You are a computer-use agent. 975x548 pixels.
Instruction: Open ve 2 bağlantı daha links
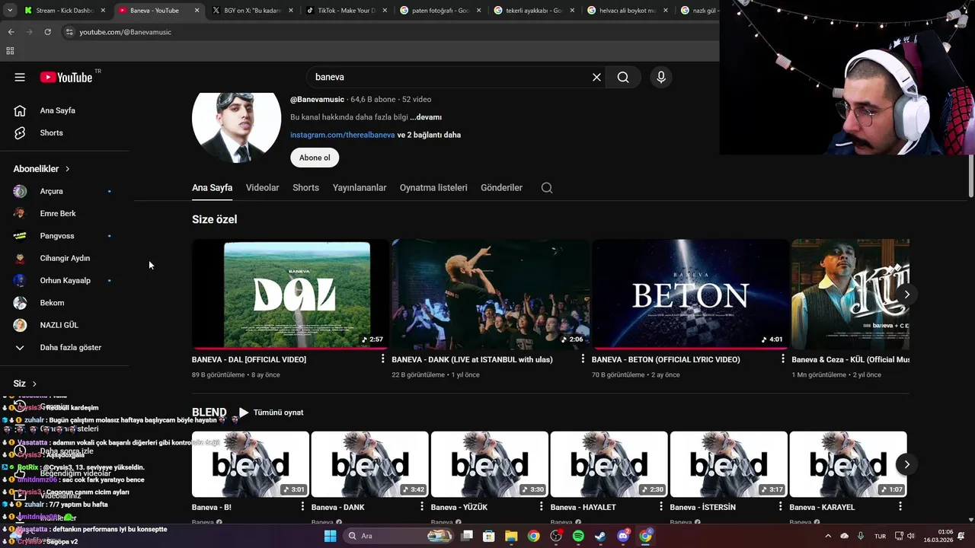(429, 135)
